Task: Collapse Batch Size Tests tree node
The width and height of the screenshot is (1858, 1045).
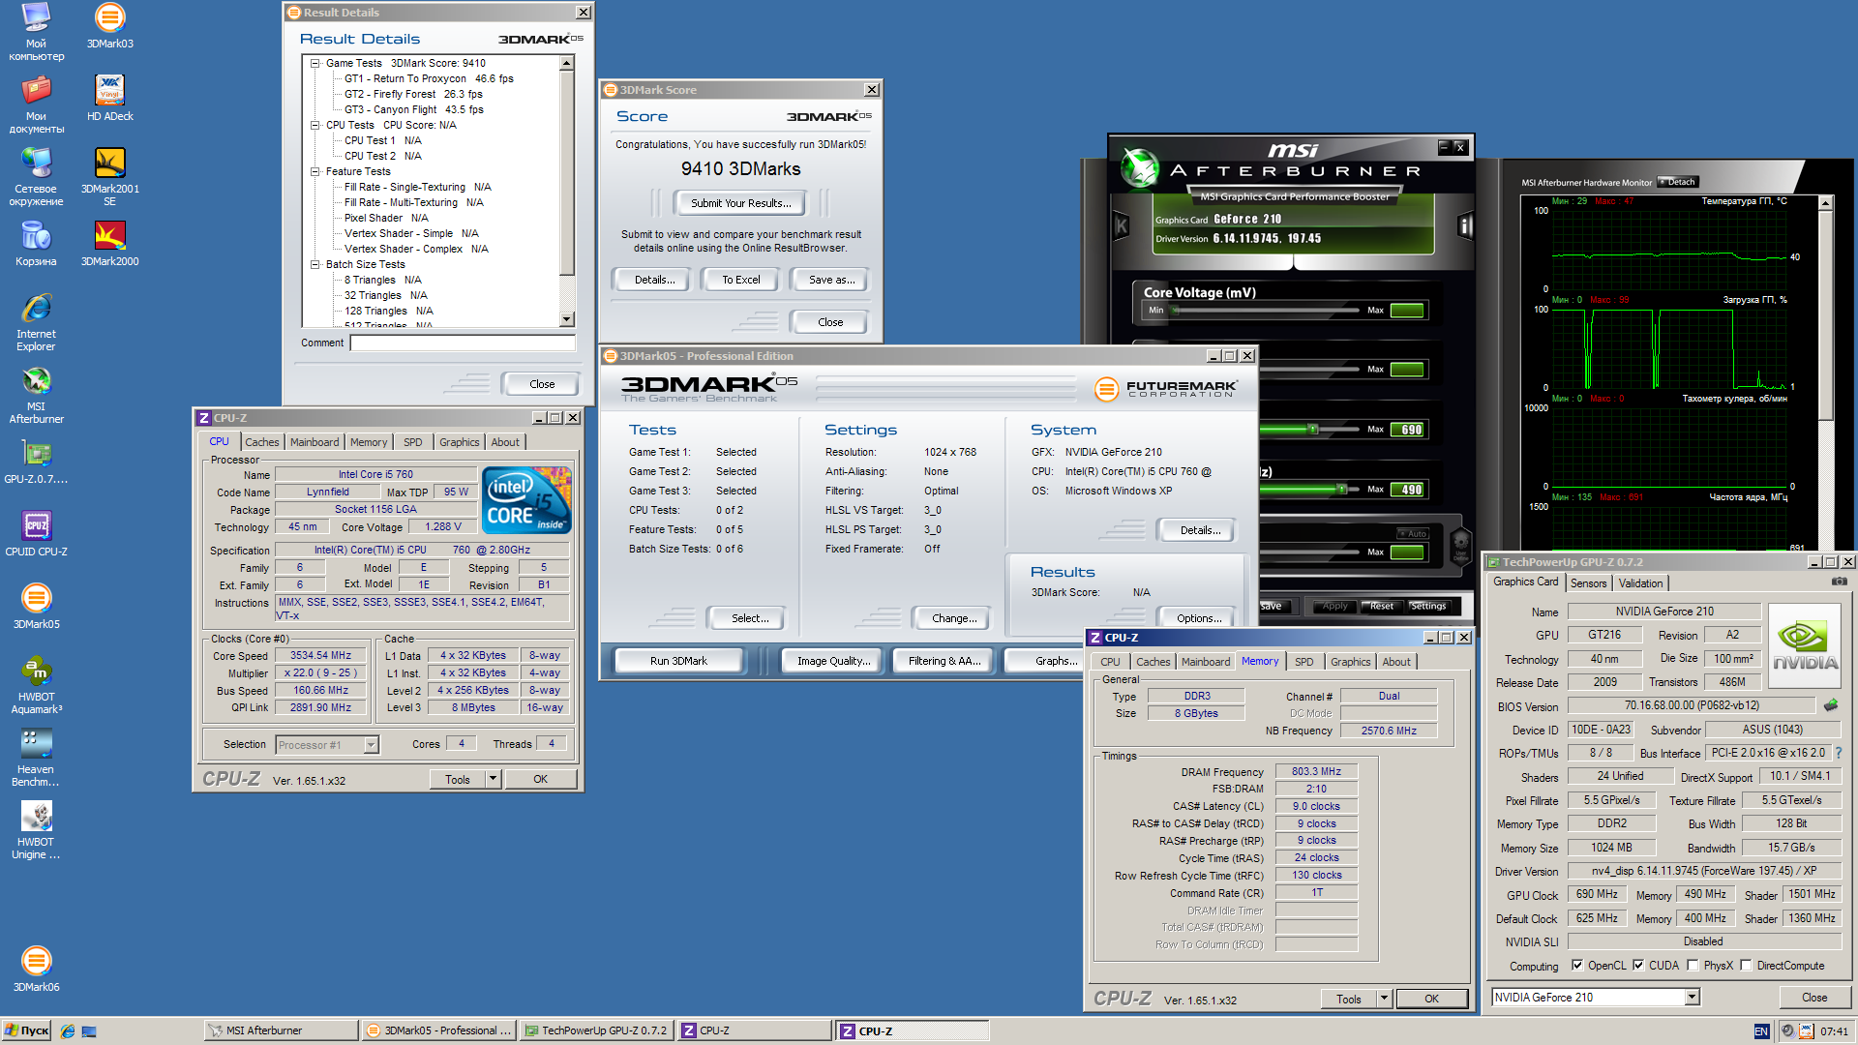Action: click(315, 264)
